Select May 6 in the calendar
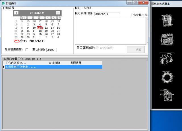 point(52,24)
